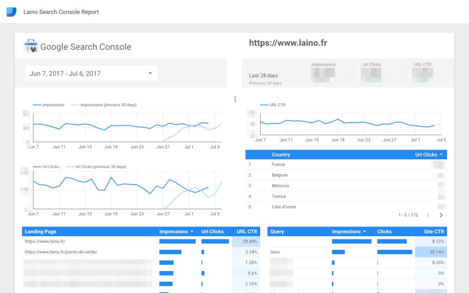Screen dimensions: 469x293
Task: Click the 8.12% Site CTR cell
Action: point(431,241)
